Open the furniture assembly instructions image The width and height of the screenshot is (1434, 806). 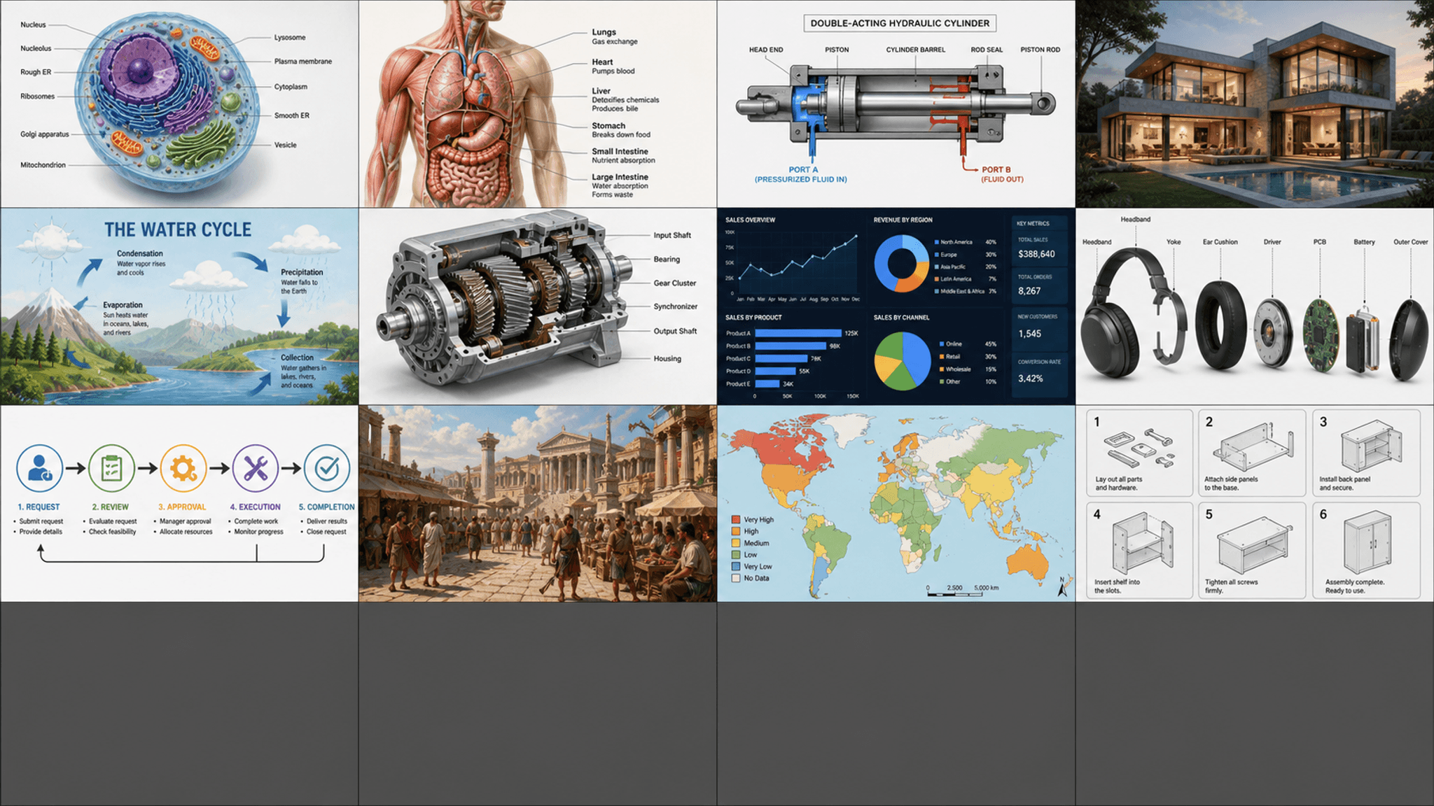[x=1255, y=504]
